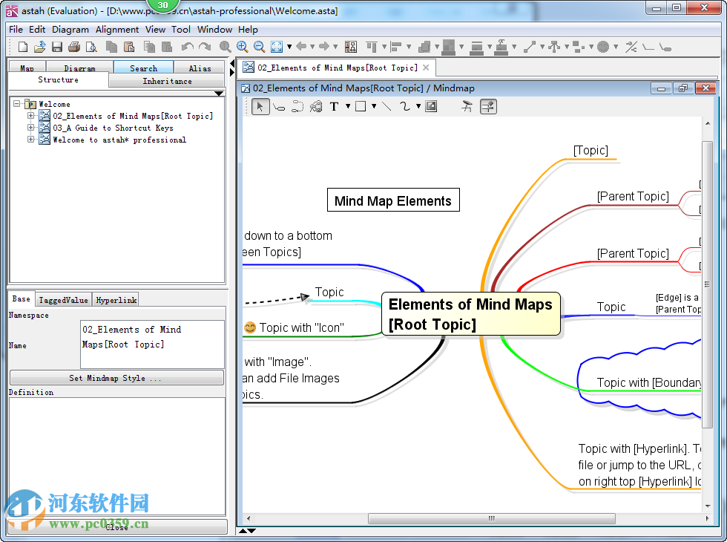Pick the Boundary cloud tool

316,106
